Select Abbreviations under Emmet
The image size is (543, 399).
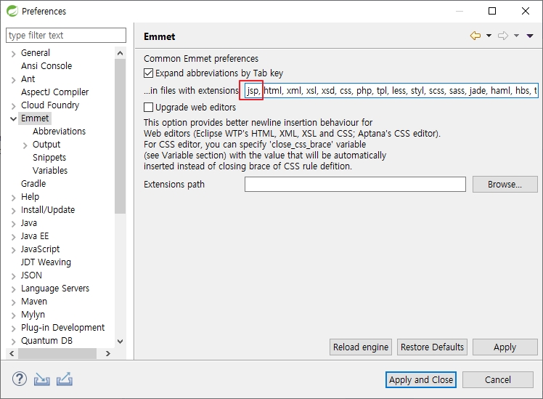click(60, 131)
